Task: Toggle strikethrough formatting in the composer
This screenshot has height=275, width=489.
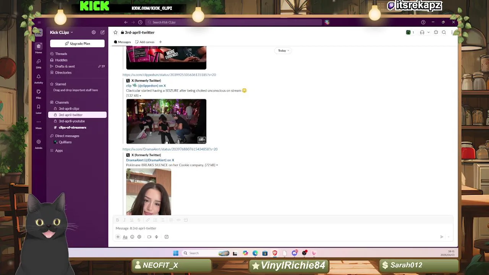Action: click(x=139, y=220)
